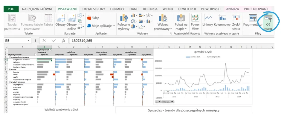This screenshot has height=124, width=281.
Task: Insert an area chart from Wykresy
Action: pyautogui.click(x=142, y=21)
